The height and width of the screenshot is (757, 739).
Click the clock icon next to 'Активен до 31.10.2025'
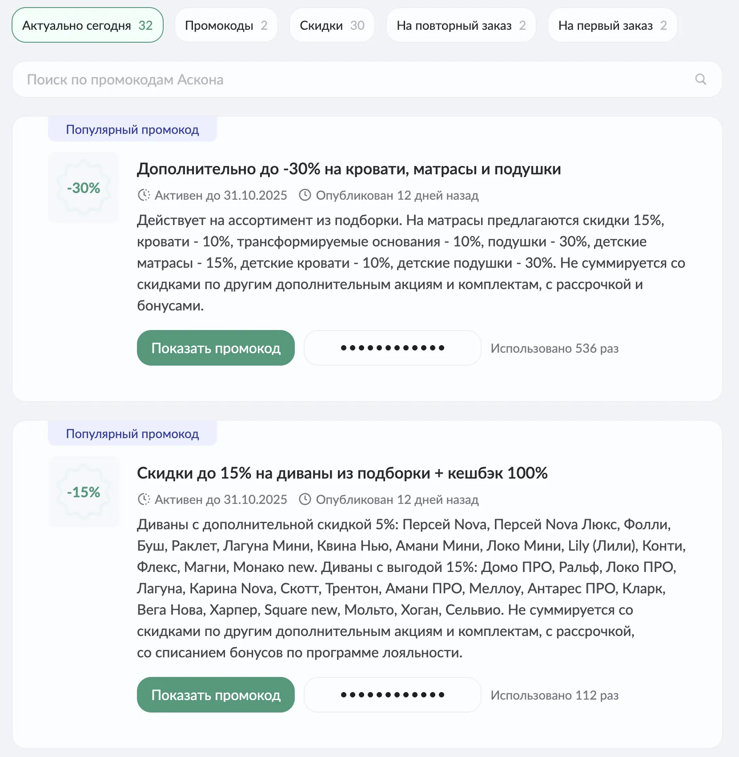pyautogui.click(x=144, y=195)
